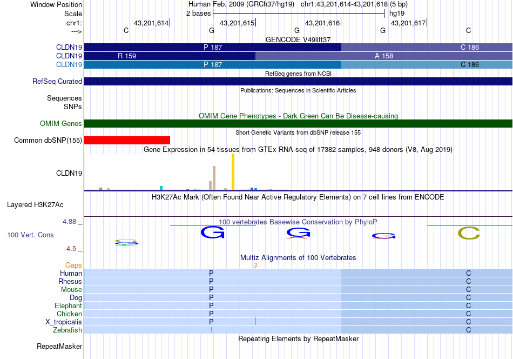Click the Sequences publications track label

click(x=64, y=98)
